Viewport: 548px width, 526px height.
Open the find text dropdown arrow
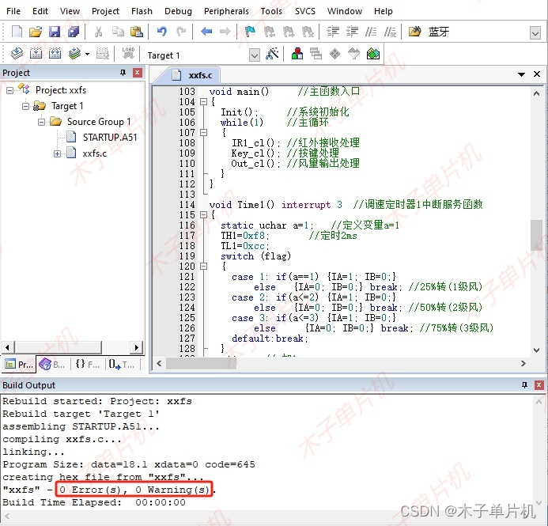pyautogui.click(x=535, y=33)
